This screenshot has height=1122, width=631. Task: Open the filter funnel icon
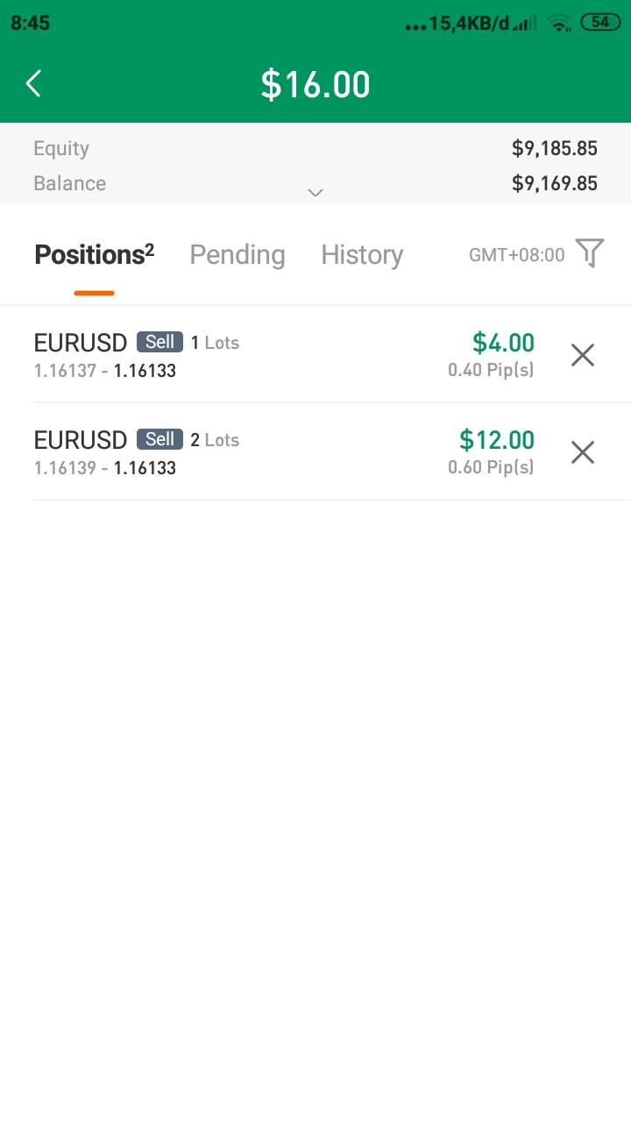tap(590, 254)
